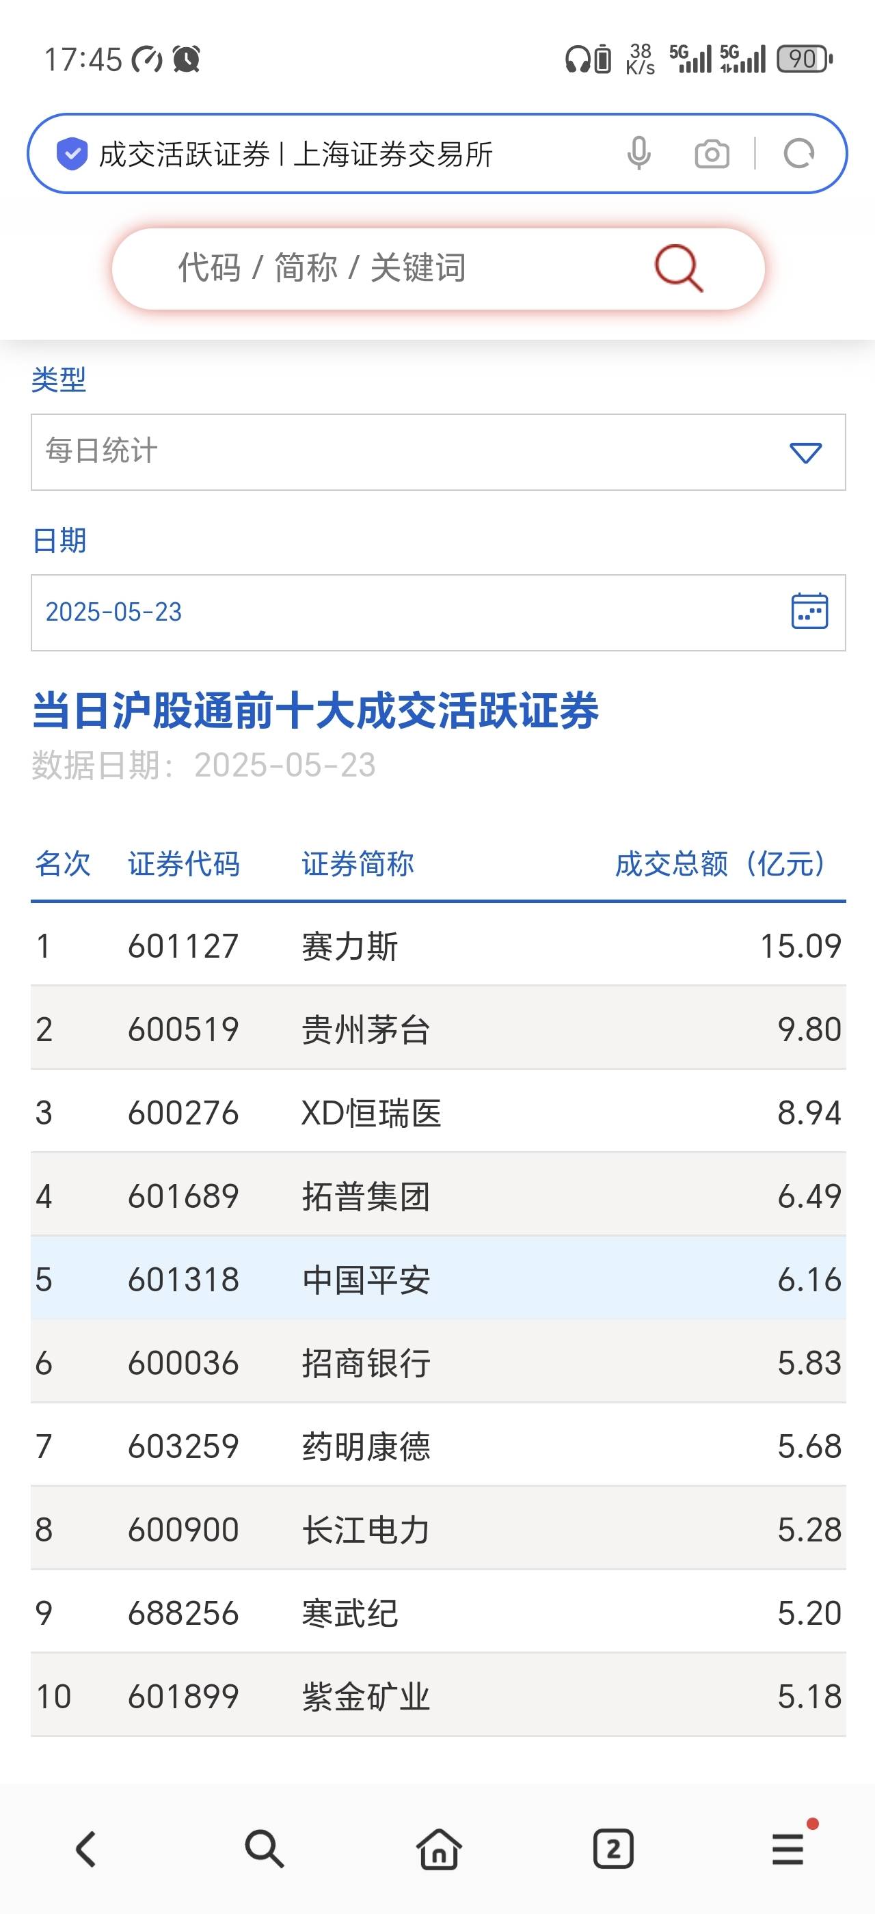
Task: Click turnover value 5.28
Action: [809, 1529]
